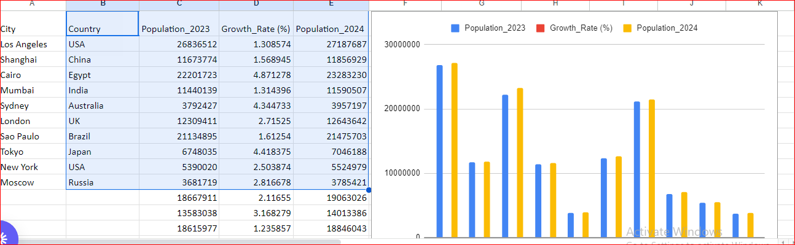The width and height of the screenshot is (795, 245).
Task: Click USA in the Los Angeles row
Action: point(102,44)
